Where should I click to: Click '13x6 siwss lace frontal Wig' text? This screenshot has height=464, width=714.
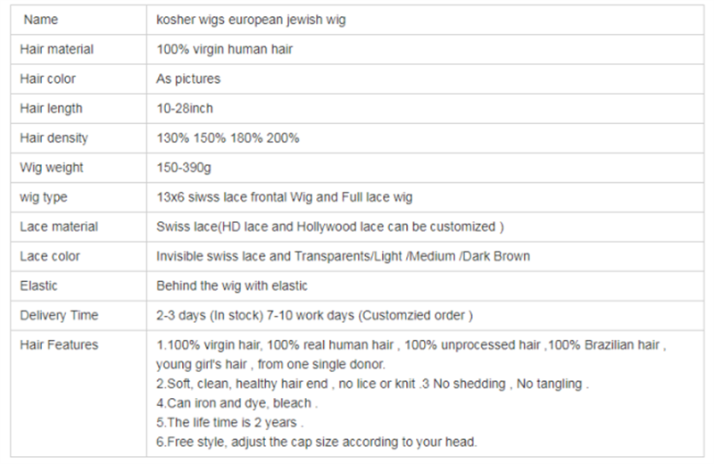[235, 197]
